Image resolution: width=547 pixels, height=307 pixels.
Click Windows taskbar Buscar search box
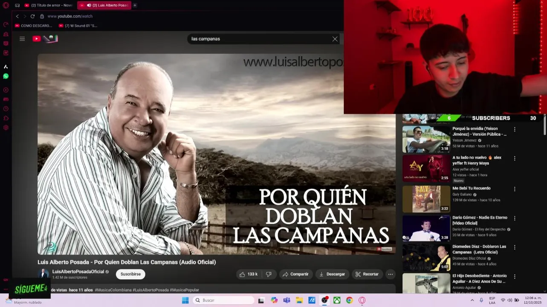tap(224, 300)
